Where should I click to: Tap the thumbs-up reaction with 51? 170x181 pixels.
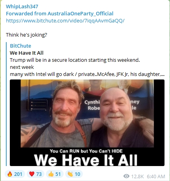coord(55,174)
